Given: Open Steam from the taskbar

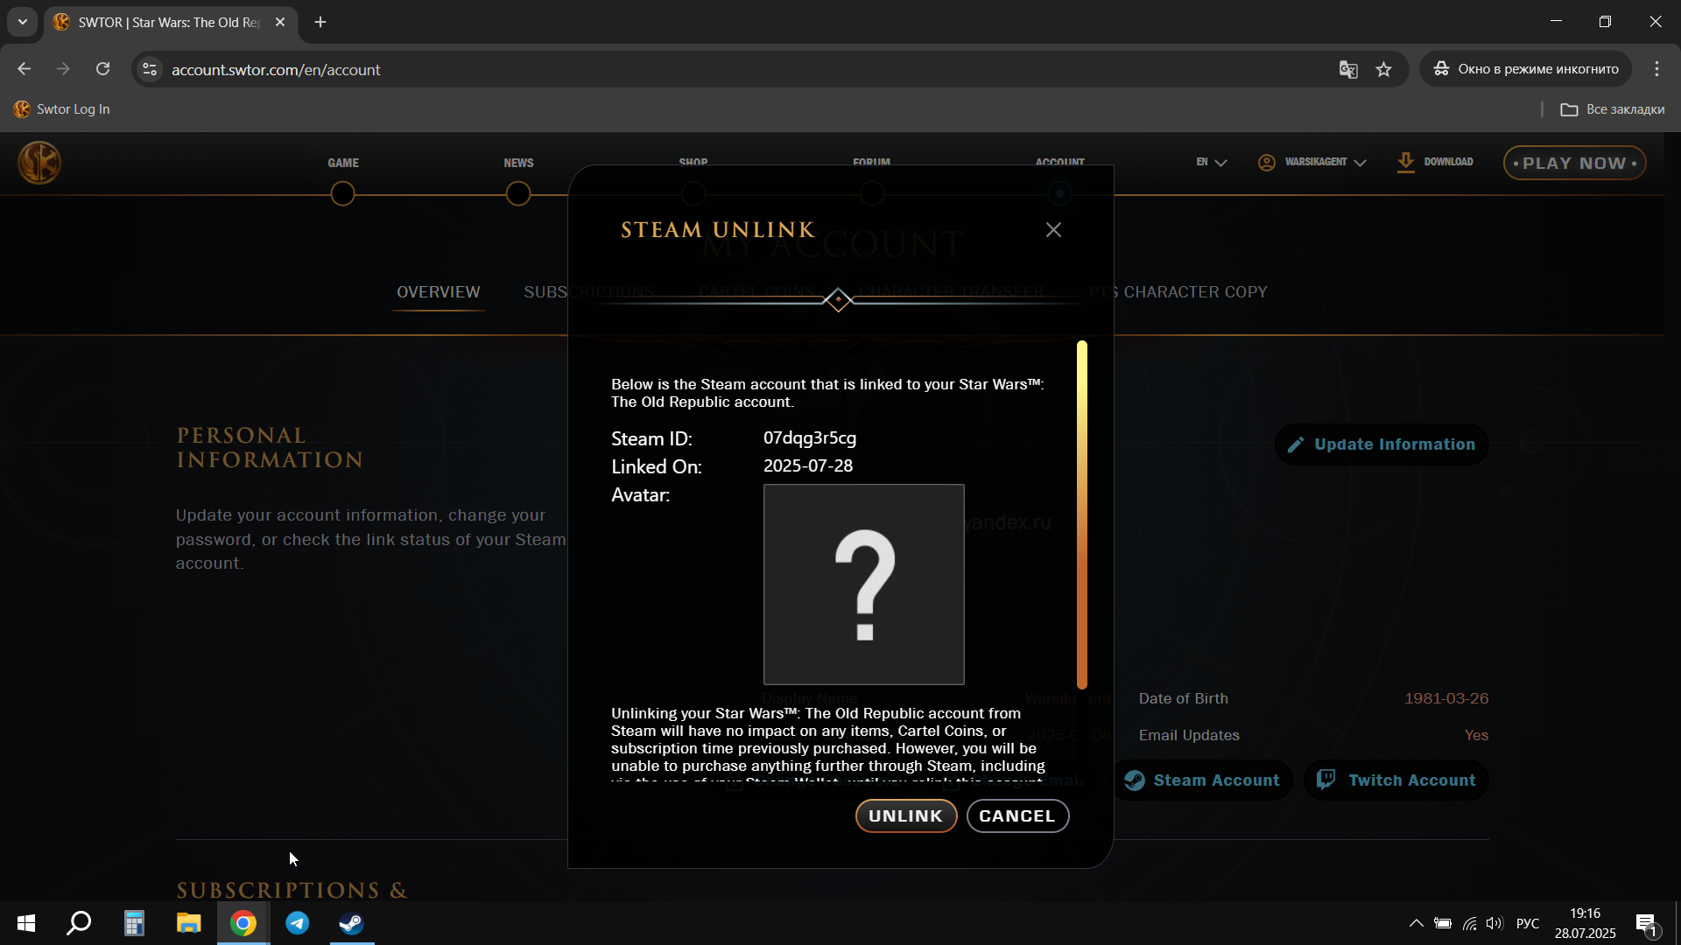Looking at the screenshot, I should [x=352, y=923].
